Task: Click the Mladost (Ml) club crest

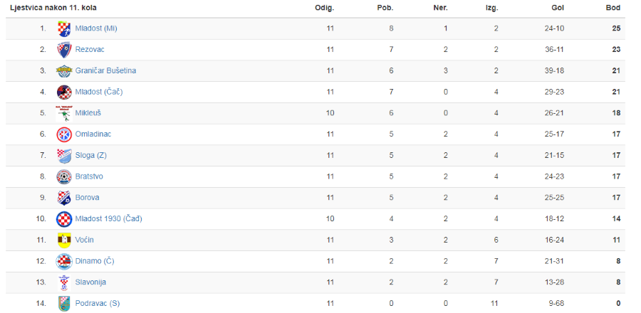Action: pos(64,28)
